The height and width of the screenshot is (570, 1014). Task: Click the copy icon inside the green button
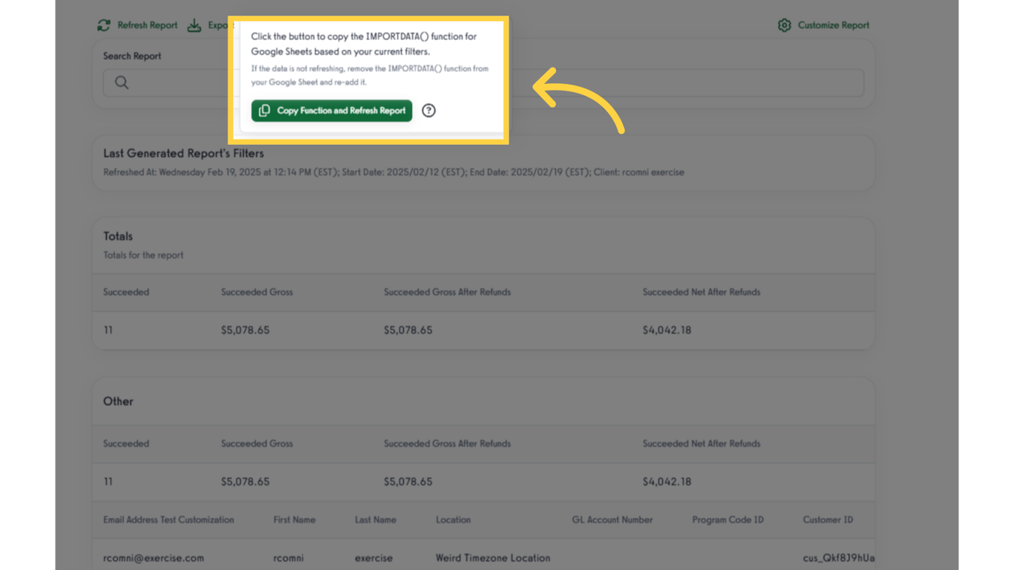[x=265, y=111]
